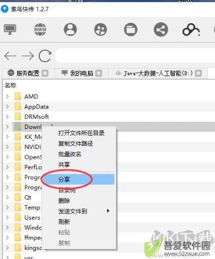
Task: Expand the highlighted Downloads folder row
Action: [7, 127]
